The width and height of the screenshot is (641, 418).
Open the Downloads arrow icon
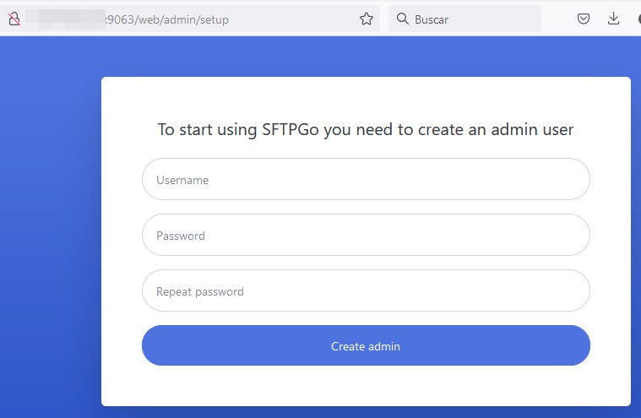coord(613,19)
